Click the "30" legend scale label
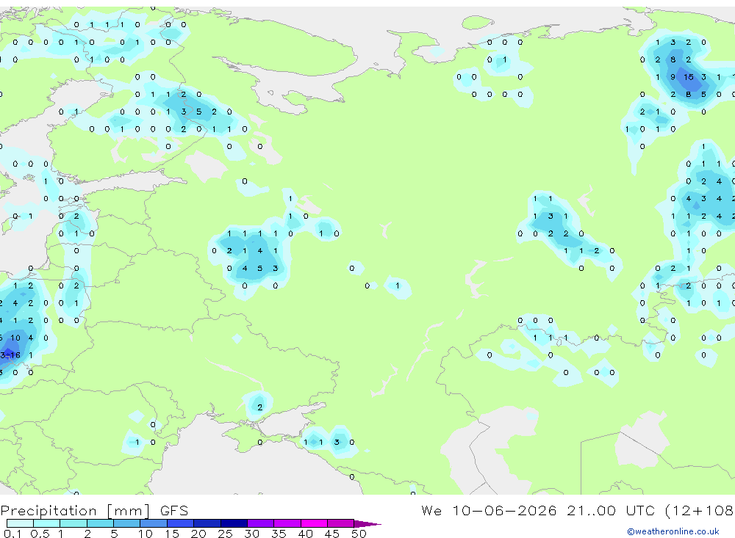 251,534
